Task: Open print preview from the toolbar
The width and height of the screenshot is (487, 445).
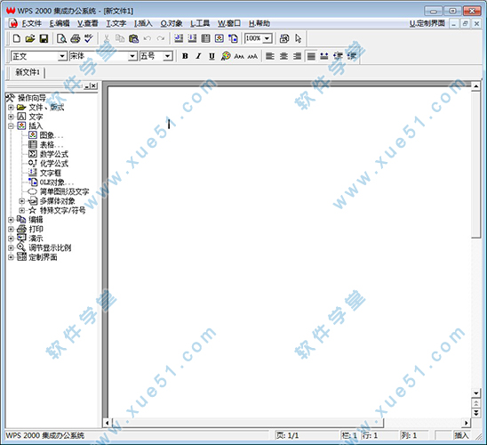Action: [61, 38]
